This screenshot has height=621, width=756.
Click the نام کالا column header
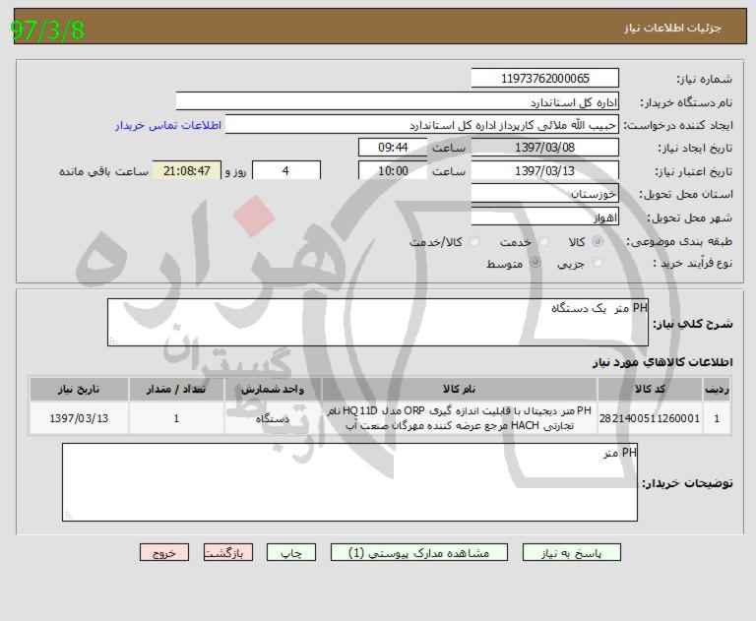pos(460,390)
